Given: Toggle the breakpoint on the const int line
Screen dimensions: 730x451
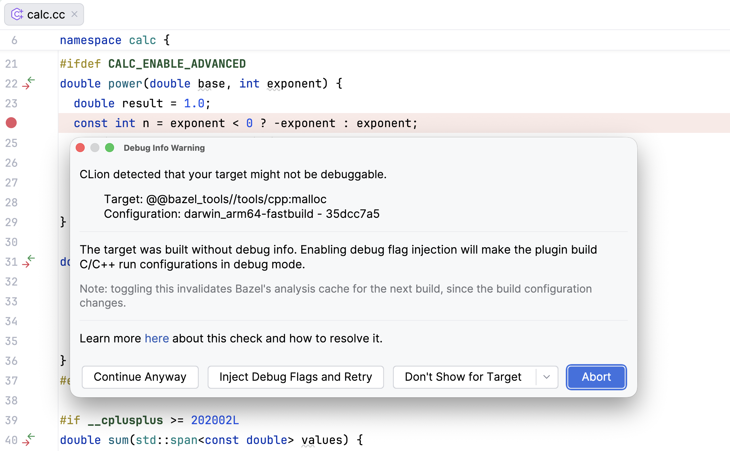Looking at the screenshot, I should tap(11, 123).
